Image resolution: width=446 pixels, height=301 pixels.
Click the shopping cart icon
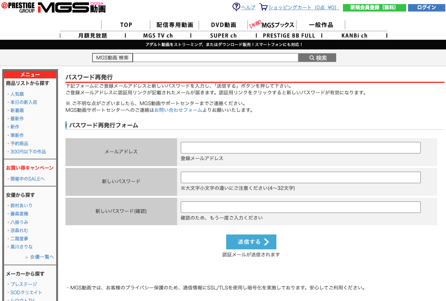point(263,7)
